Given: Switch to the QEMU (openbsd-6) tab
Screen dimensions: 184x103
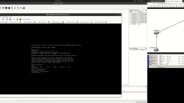Looking at the screenshot, I should coord(71,22).
